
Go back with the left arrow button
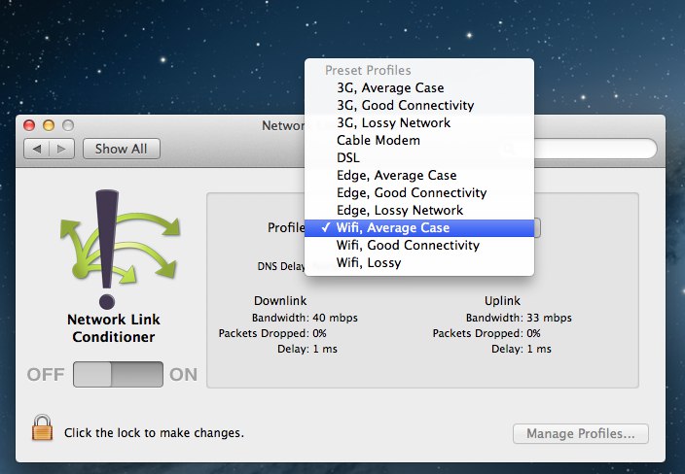tap(37, 150)
